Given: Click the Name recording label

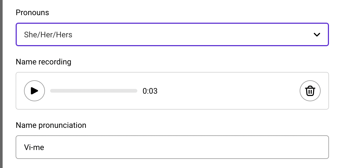Looking at the screenshot, I should 43,62.
